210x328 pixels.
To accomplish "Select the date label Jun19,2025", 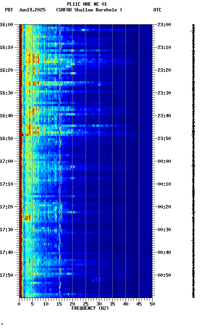I will tap(32, 10).
